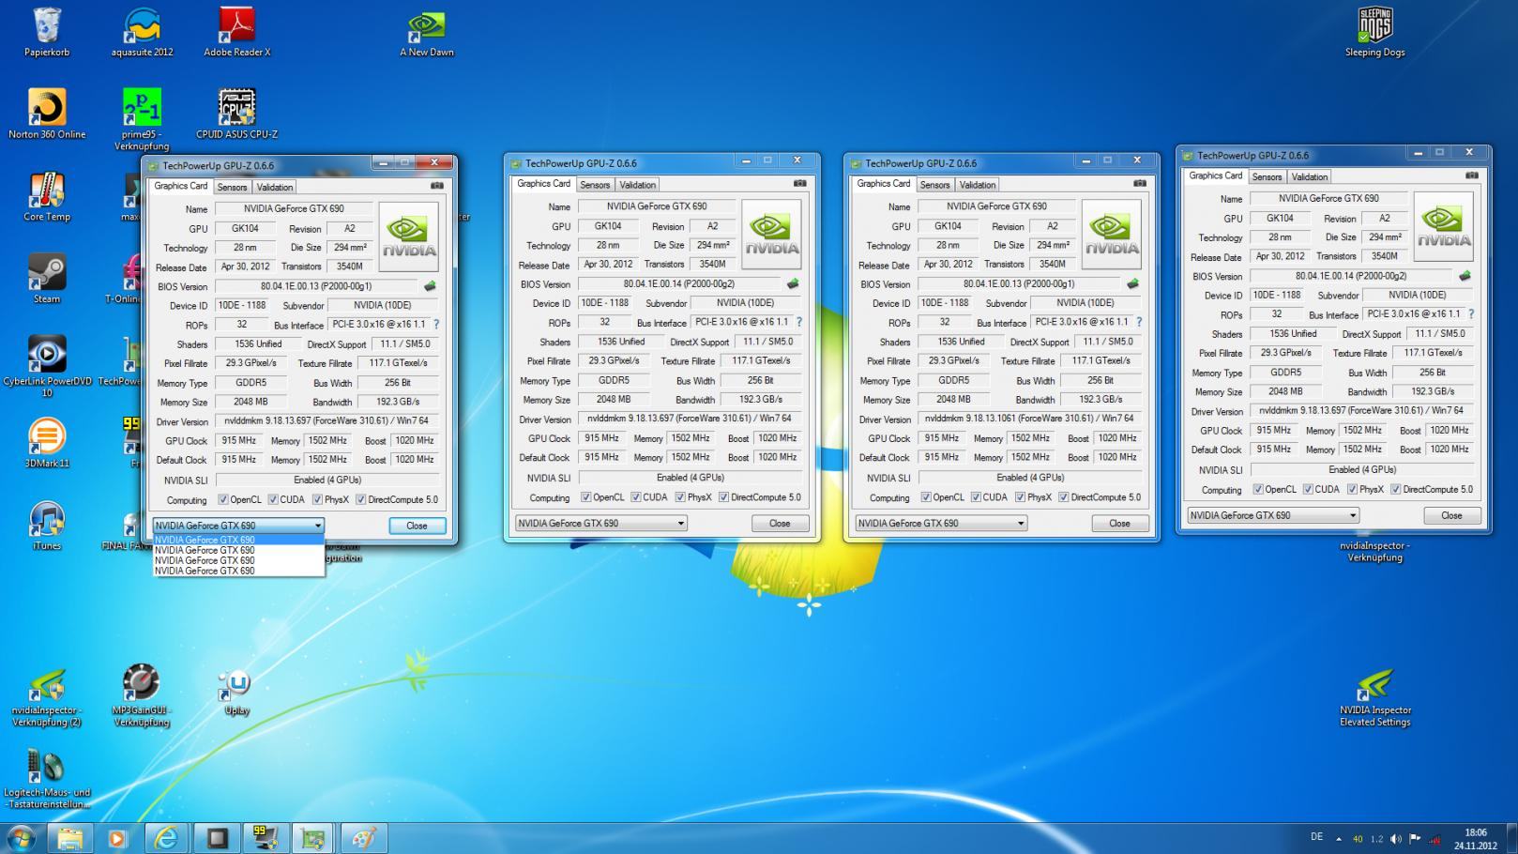Launch the CPUID ASUS CPU-Z icon
The width and height of the screenshot is (1518, 854).
(x=236, y=114)
